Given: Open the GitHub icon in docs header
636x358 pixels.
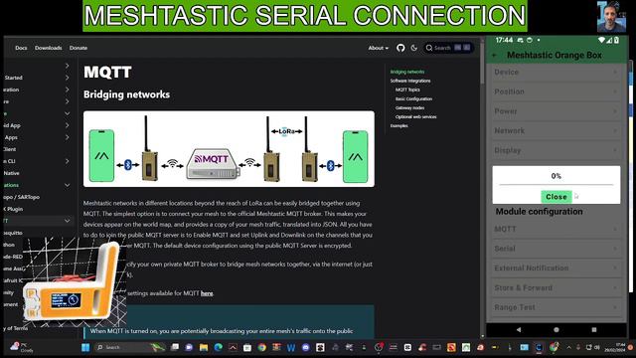Looking at the screenshot, I should click(400, 48).
